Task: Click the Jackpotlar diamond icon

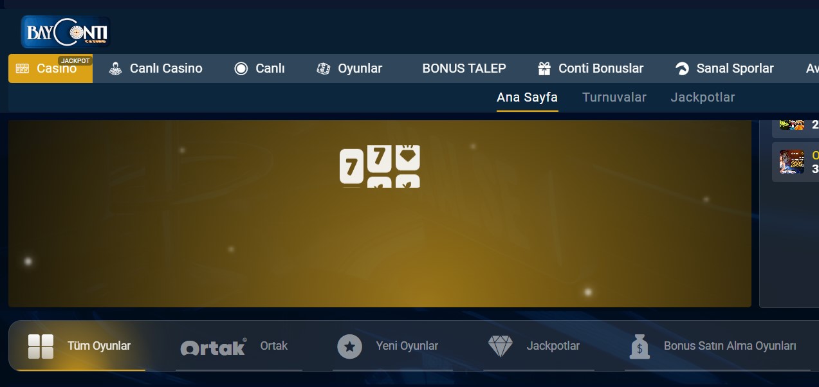Action: click(x=501, y=346)
